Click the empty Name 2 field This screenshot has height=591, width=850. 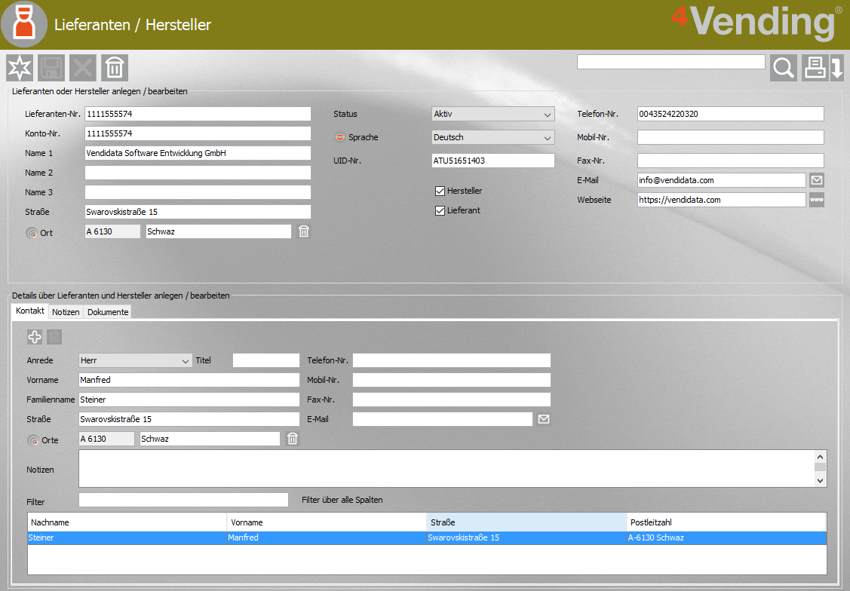[198, 173]
